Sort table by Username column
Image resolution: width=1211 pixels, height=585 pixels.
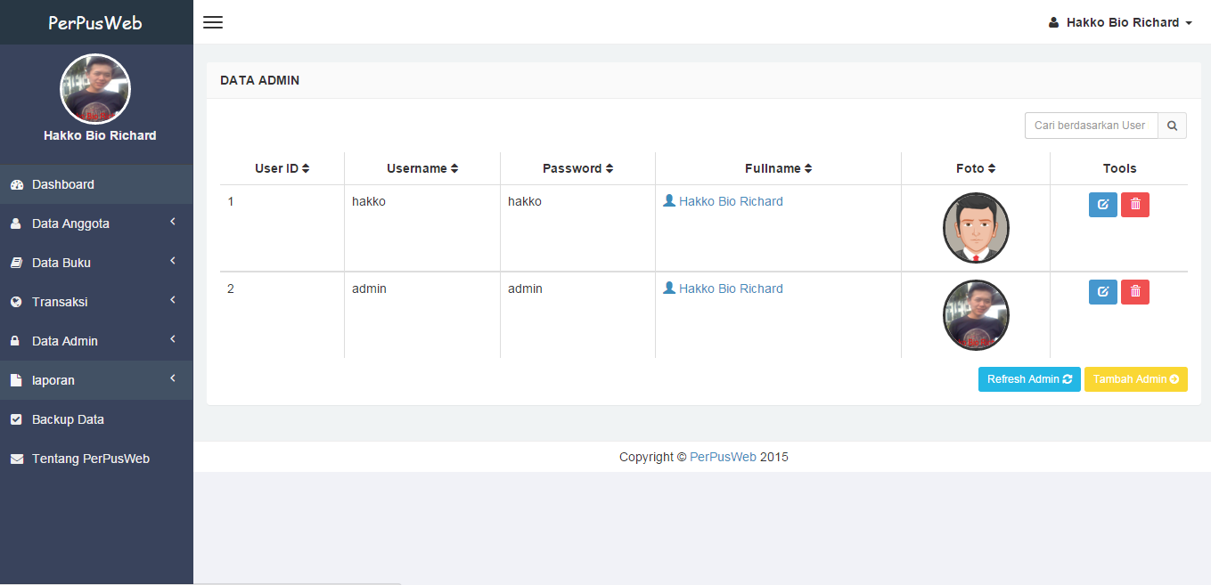tap(421, 168)
